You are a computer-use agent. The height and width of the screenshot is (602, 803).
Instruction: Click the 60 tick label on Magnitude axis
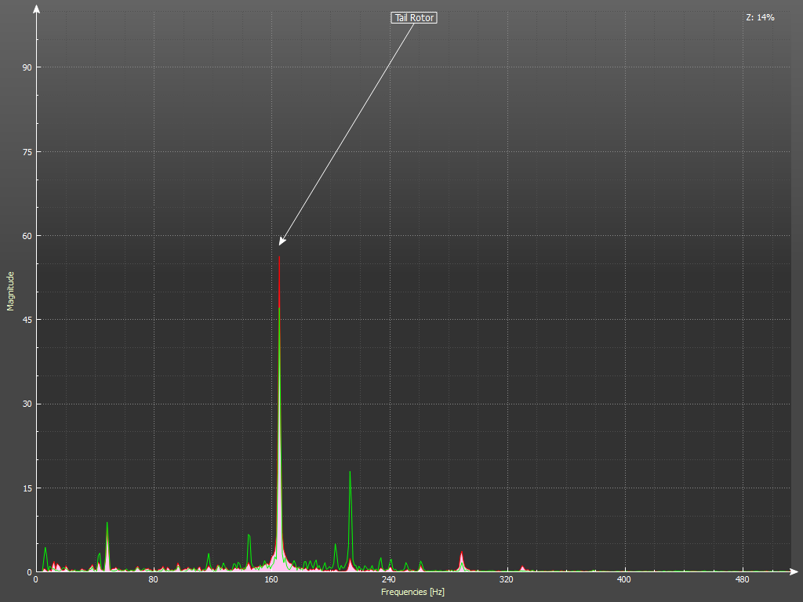(x=27, y=236)
